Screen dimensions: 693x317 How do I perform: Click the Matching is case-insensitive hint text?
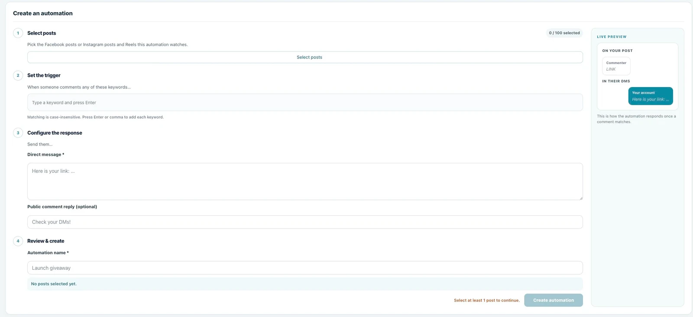click(95, 117)
